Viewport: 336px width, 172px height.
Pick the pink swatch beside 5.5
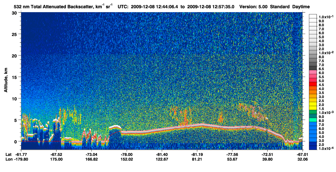click(313, 76)
